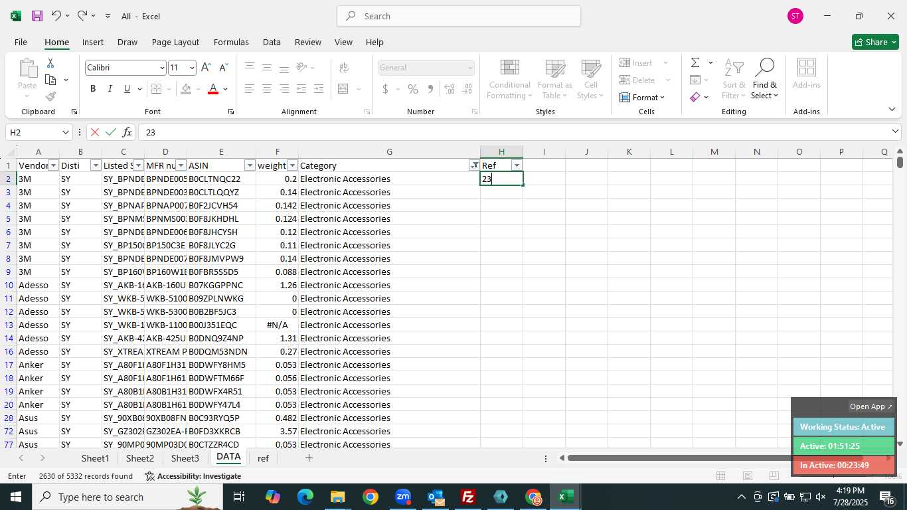Click the Accessibility: Investigate status text
Image resolution: width=907 pixels, height=510 pixels.
193,476
